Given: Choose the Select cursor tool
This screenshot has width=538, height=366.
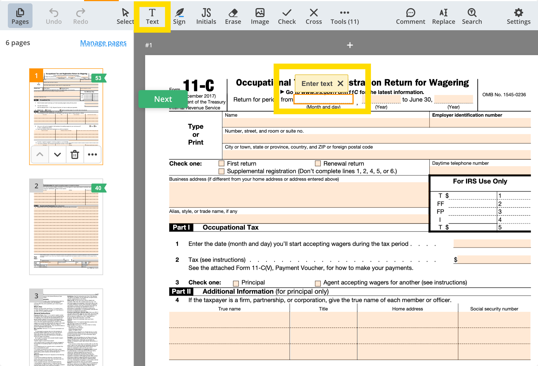Looking at the screenshot, I should (125, 16).
